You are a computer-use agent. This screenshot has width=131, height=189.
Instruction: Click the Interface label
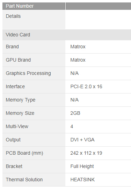[15, 86]
